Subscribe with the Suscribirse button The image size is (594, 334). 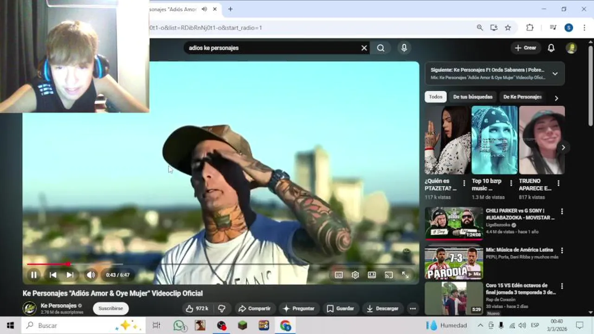tap(110, 308)
